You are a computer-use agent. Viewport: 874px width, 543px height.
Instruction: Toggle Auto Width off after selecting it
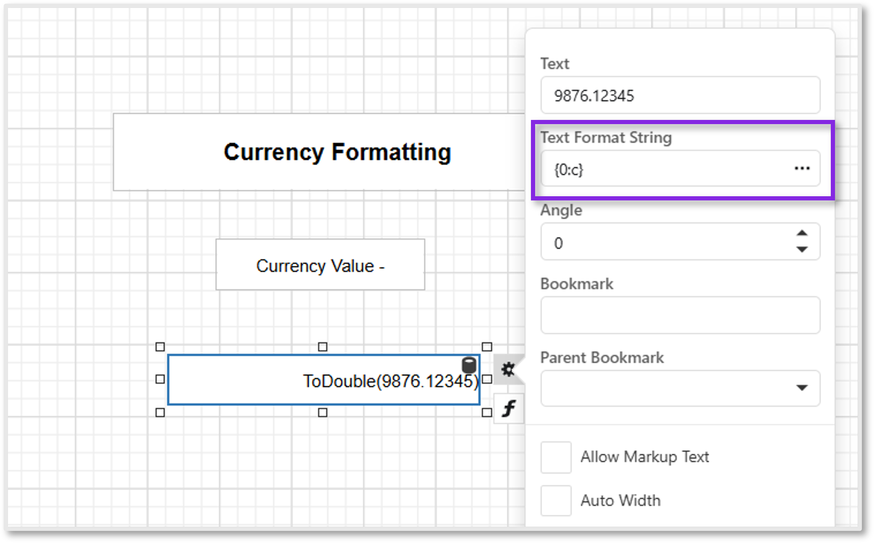point(556,500)
